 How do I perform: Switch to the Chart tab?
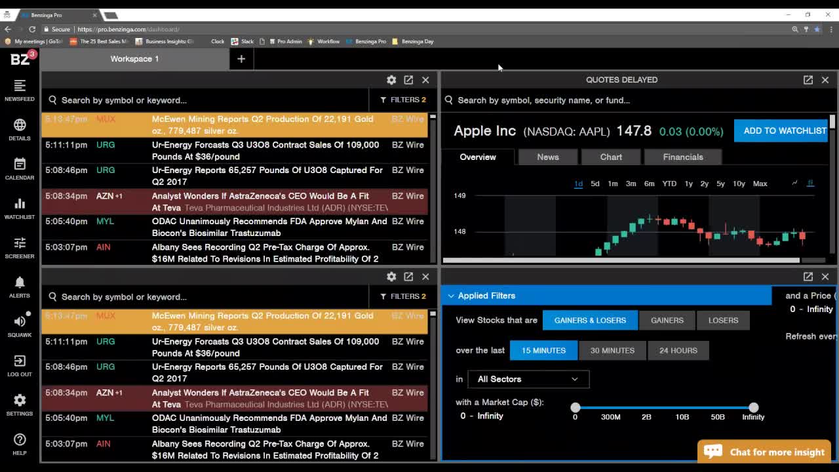coord(611,157)
